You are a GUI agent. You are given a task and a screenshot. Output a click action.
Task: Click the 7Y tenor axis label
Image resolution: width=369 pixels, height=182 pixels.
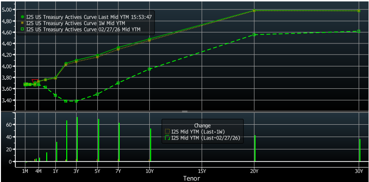(x=118, y=171)
